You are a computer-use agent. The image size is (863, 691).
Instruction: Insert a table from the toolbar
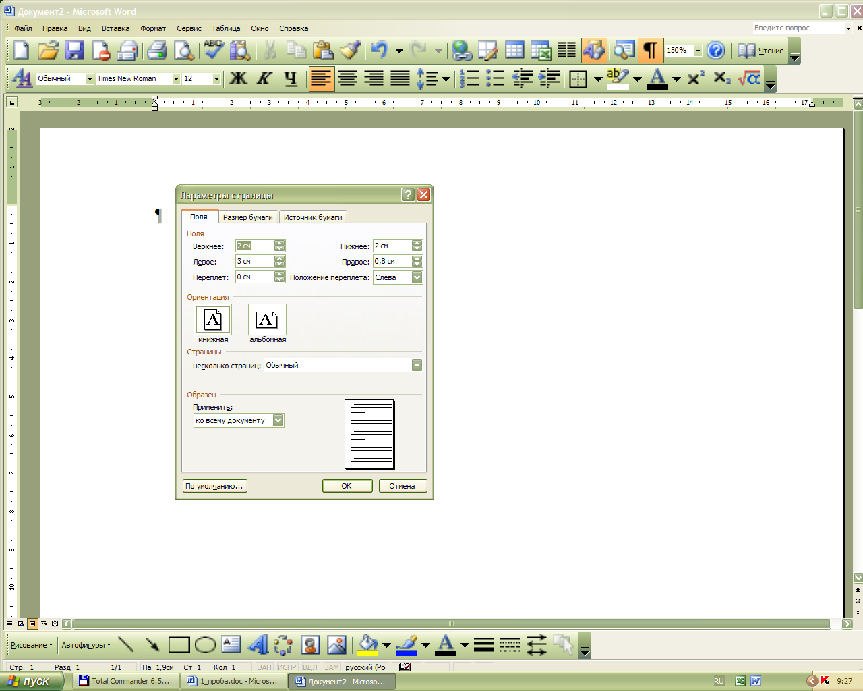(x=514, y=51)
